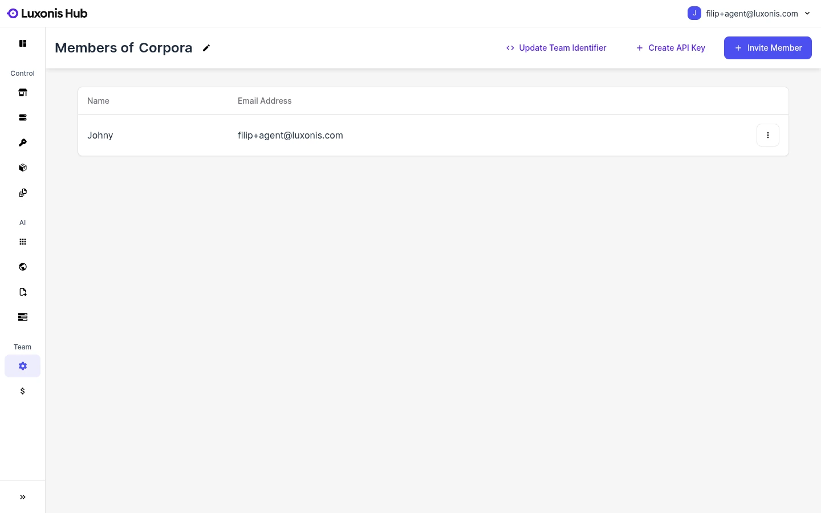Open the apps grid icon under AI
The image size is (821, 513).
23,242
